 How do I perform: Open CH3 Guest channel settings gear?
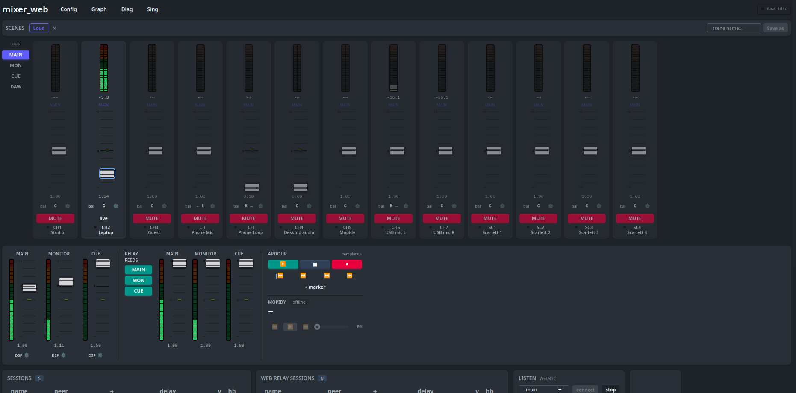pos(164,206)
